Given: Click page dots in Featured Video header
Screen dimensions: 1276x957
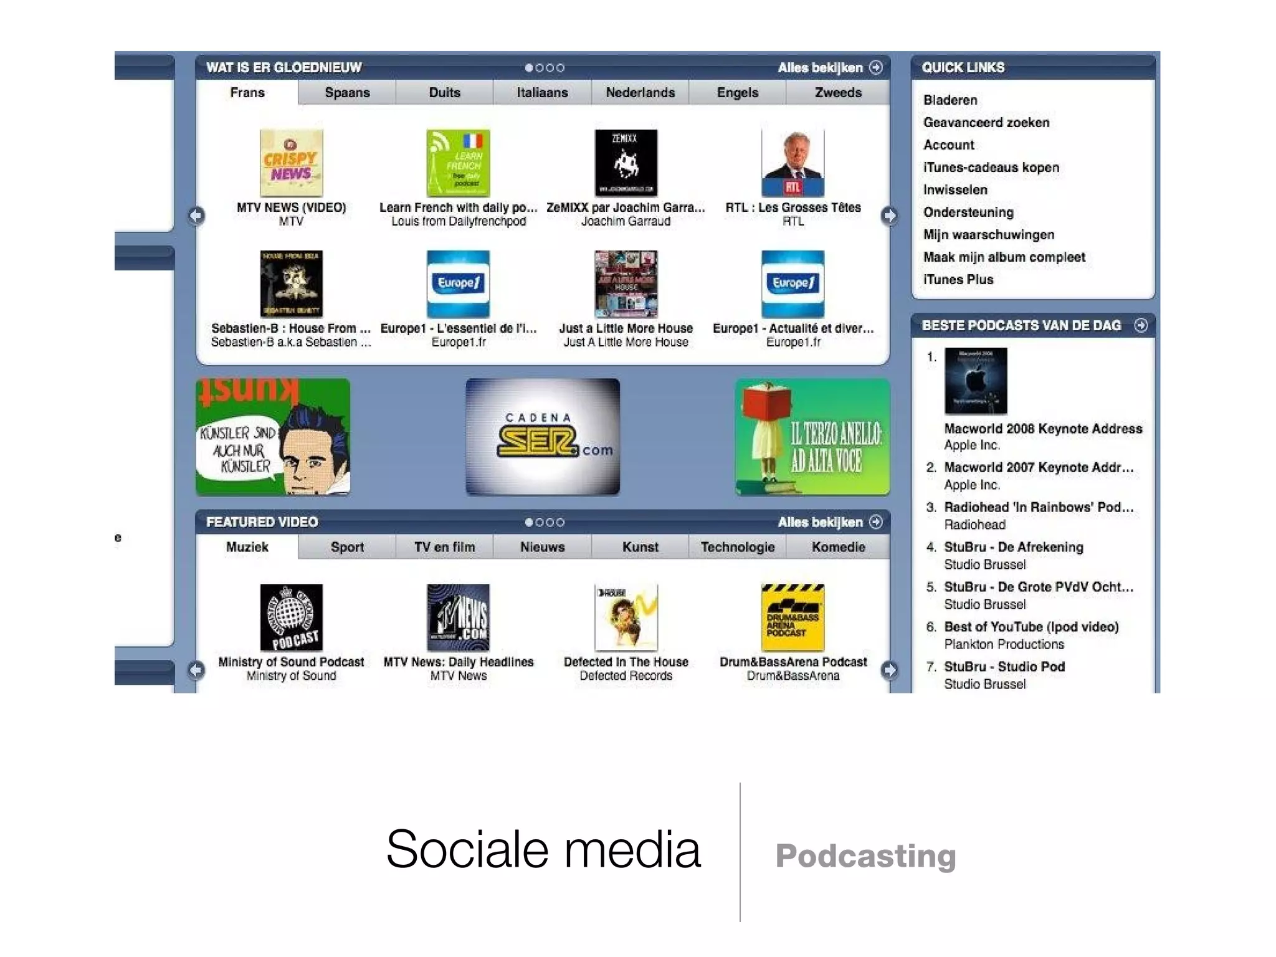Looking at the screenshot, I should click(x=545, y=522).
